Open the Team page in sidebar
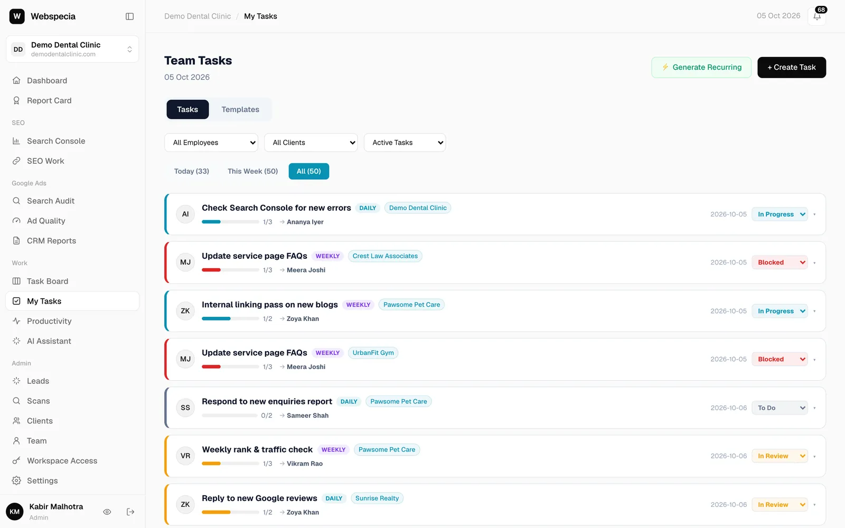Screen dimensions: 845x528 tap(72, 441)
